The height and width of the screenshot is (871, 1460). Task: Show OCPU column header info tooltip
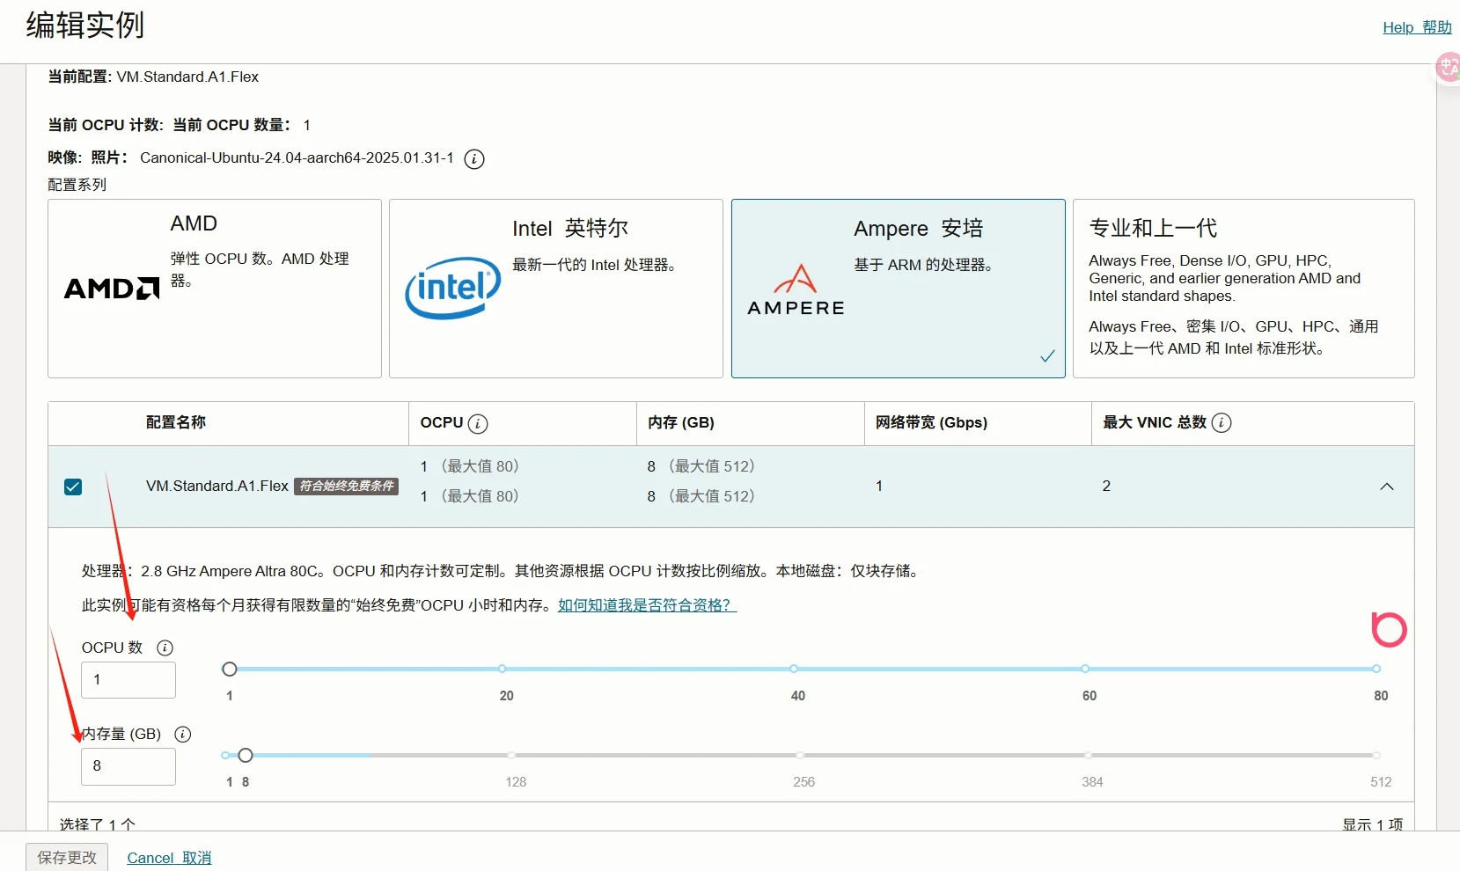pos(478,424)
